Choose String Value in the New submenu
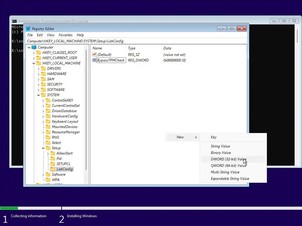This screenshot has width=302, height=226. tap(233, 146)
